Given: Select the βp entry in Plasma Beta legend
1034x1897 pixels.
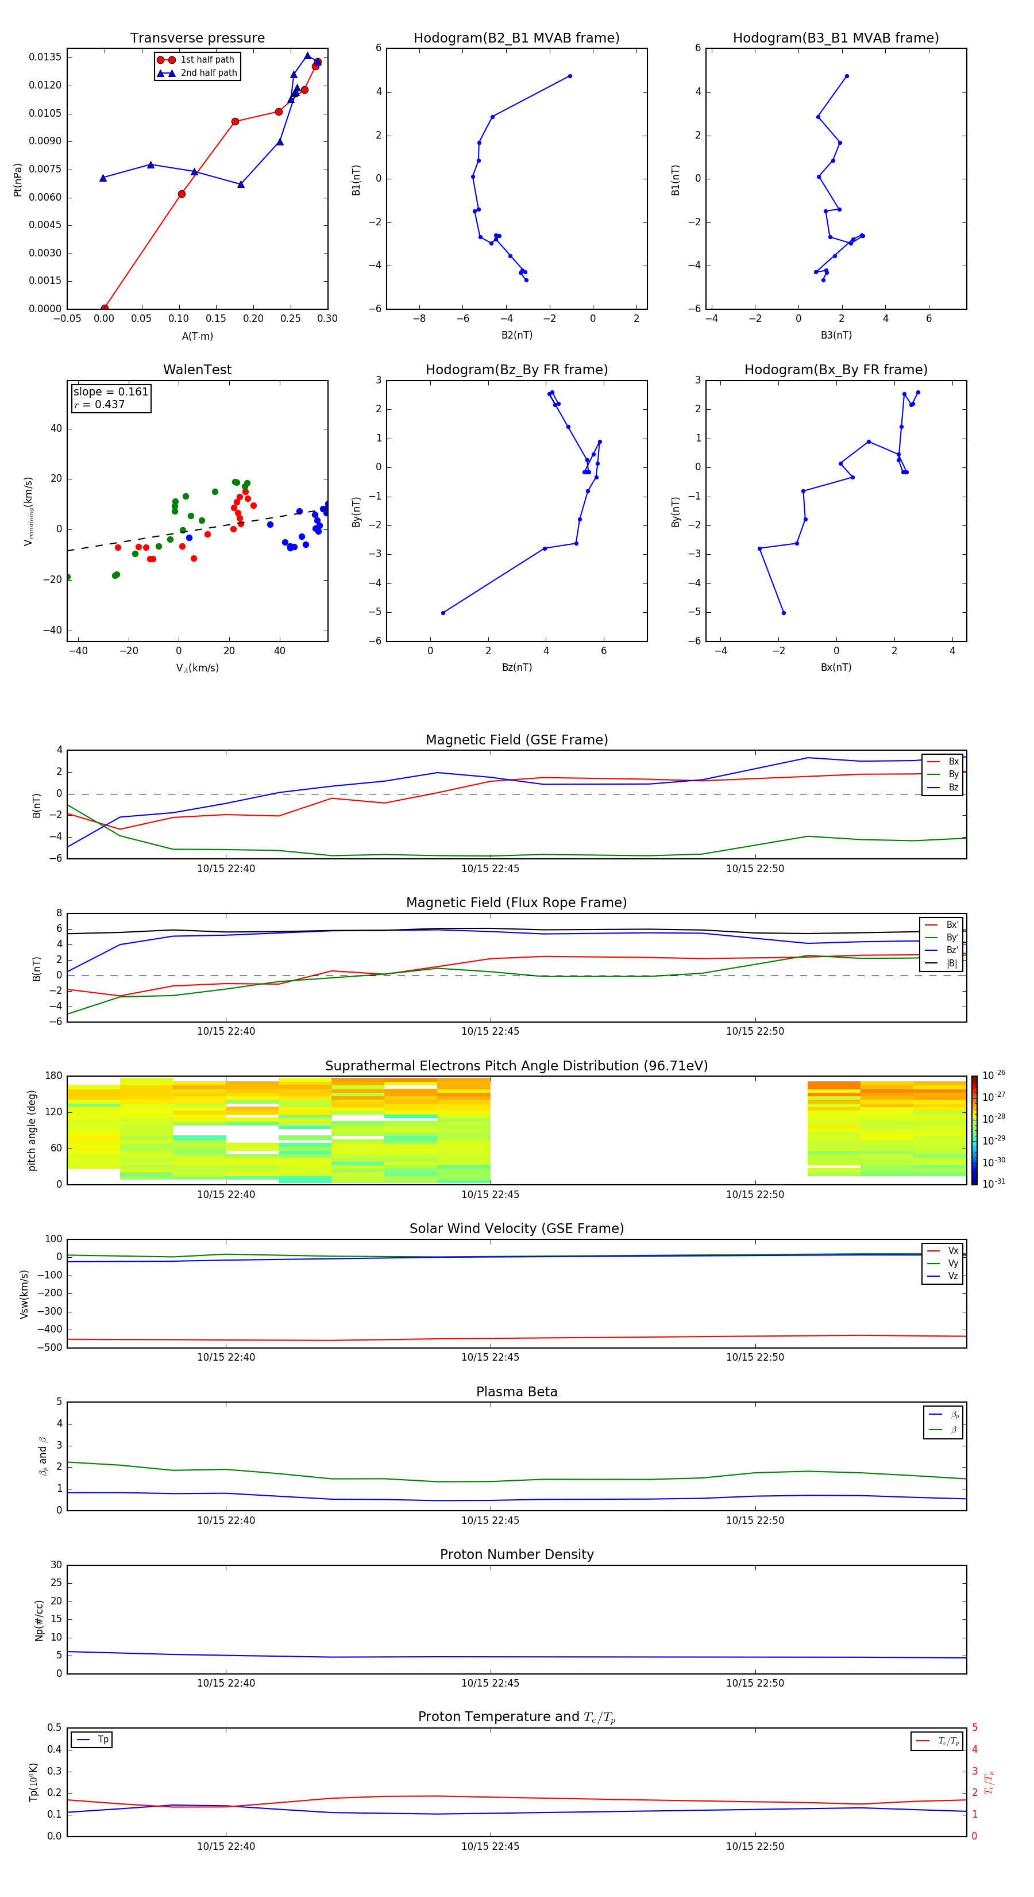Looking at the screenshot, I should coord(943,1415).
